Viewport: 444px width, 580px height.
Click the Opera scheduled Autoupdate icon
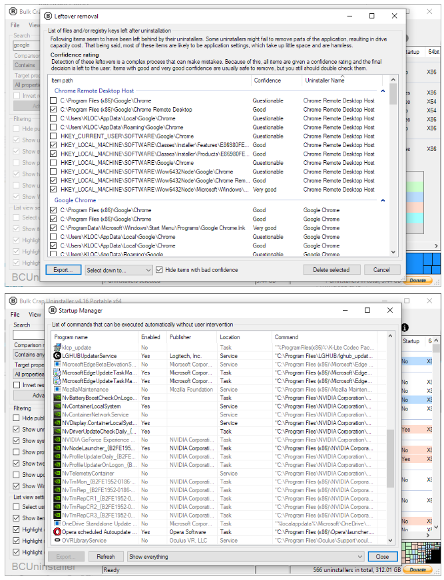[x=57, y=532]
